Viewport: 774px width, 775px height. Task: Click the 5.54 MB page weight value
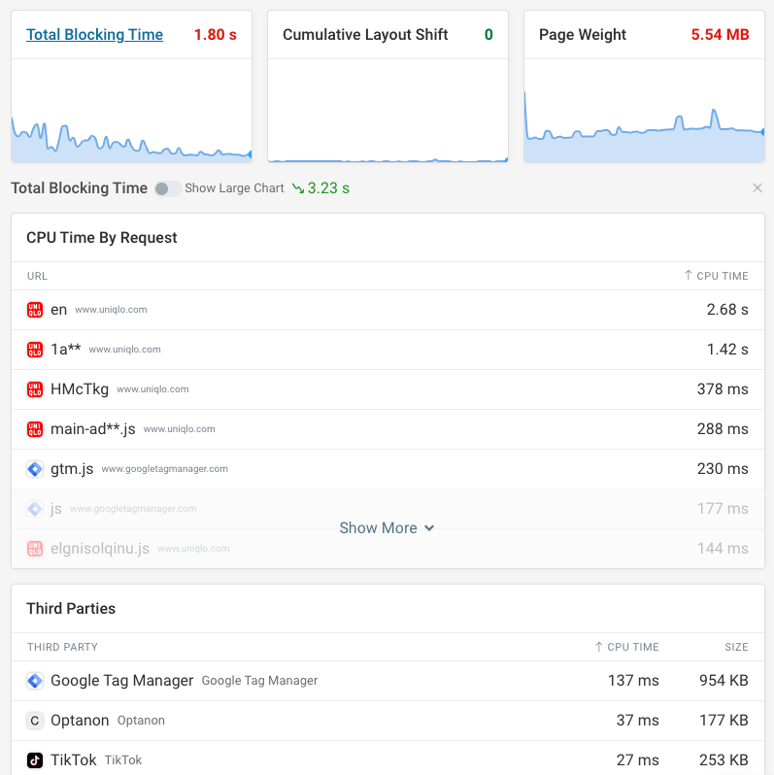click(x=720, y=35)
